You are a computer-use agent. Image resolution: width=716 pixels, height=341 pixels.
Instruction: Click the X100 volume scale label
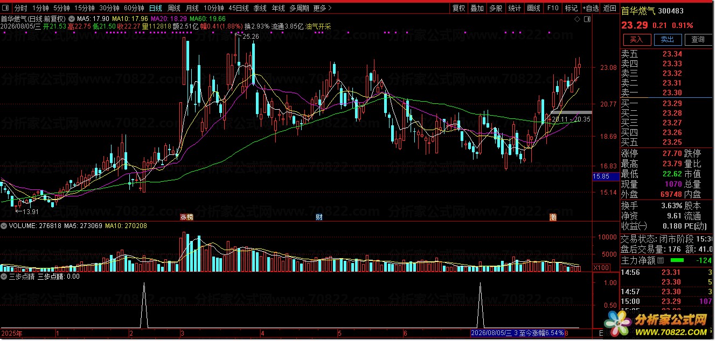point(601,267)
